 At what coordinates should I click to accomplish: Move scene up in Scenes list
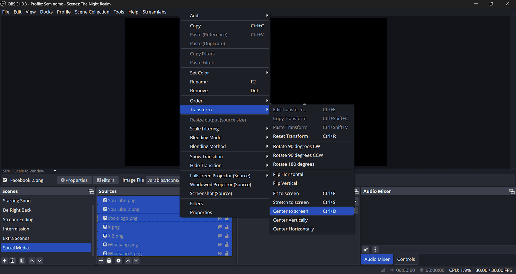32,260
